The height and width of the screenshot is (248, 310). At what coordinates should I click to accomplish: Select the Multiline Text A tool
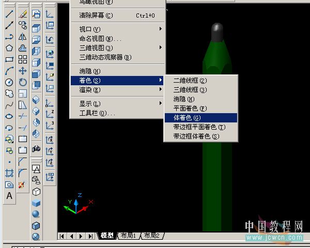click(x=9, y=196)
